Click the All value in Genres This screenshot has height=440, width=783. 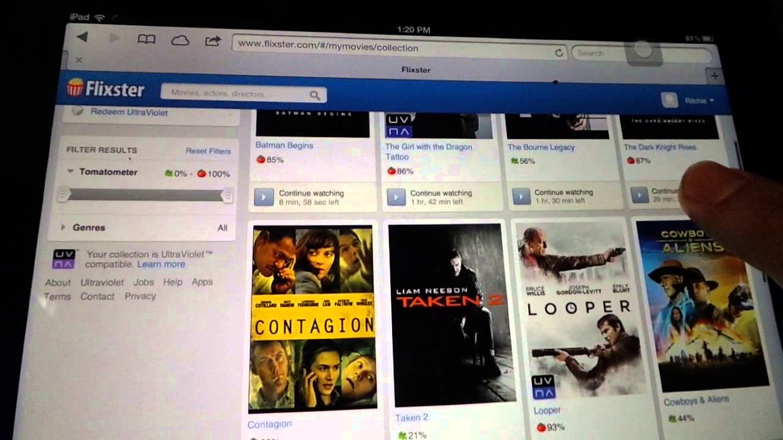point(223,228)
